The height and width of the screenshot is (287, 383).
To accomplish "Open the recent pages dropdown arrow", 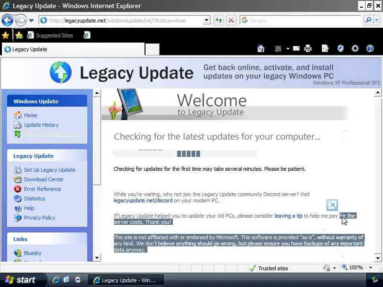I will (31, 21).
